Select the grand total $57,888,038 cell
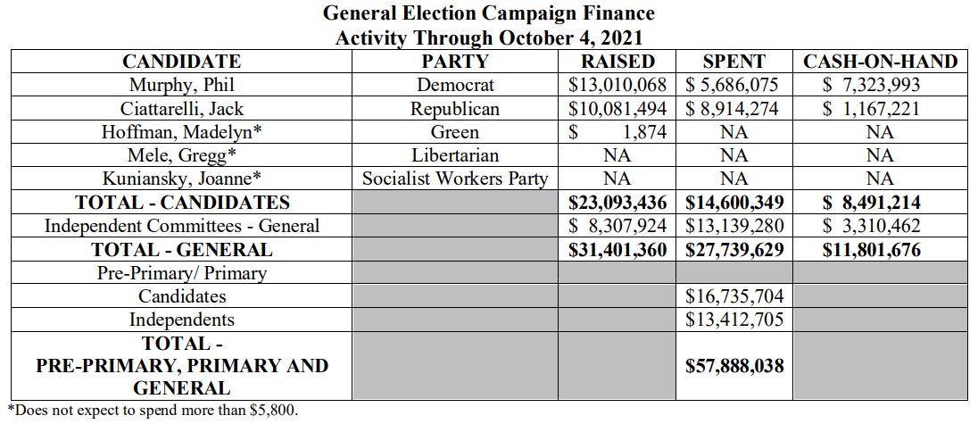 pyautogui.click(x=733, y=365)
